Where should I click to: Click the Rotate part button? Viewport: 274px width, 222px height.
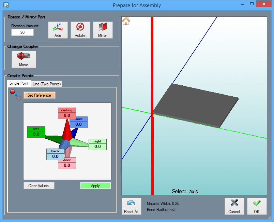tap(80, 30)
